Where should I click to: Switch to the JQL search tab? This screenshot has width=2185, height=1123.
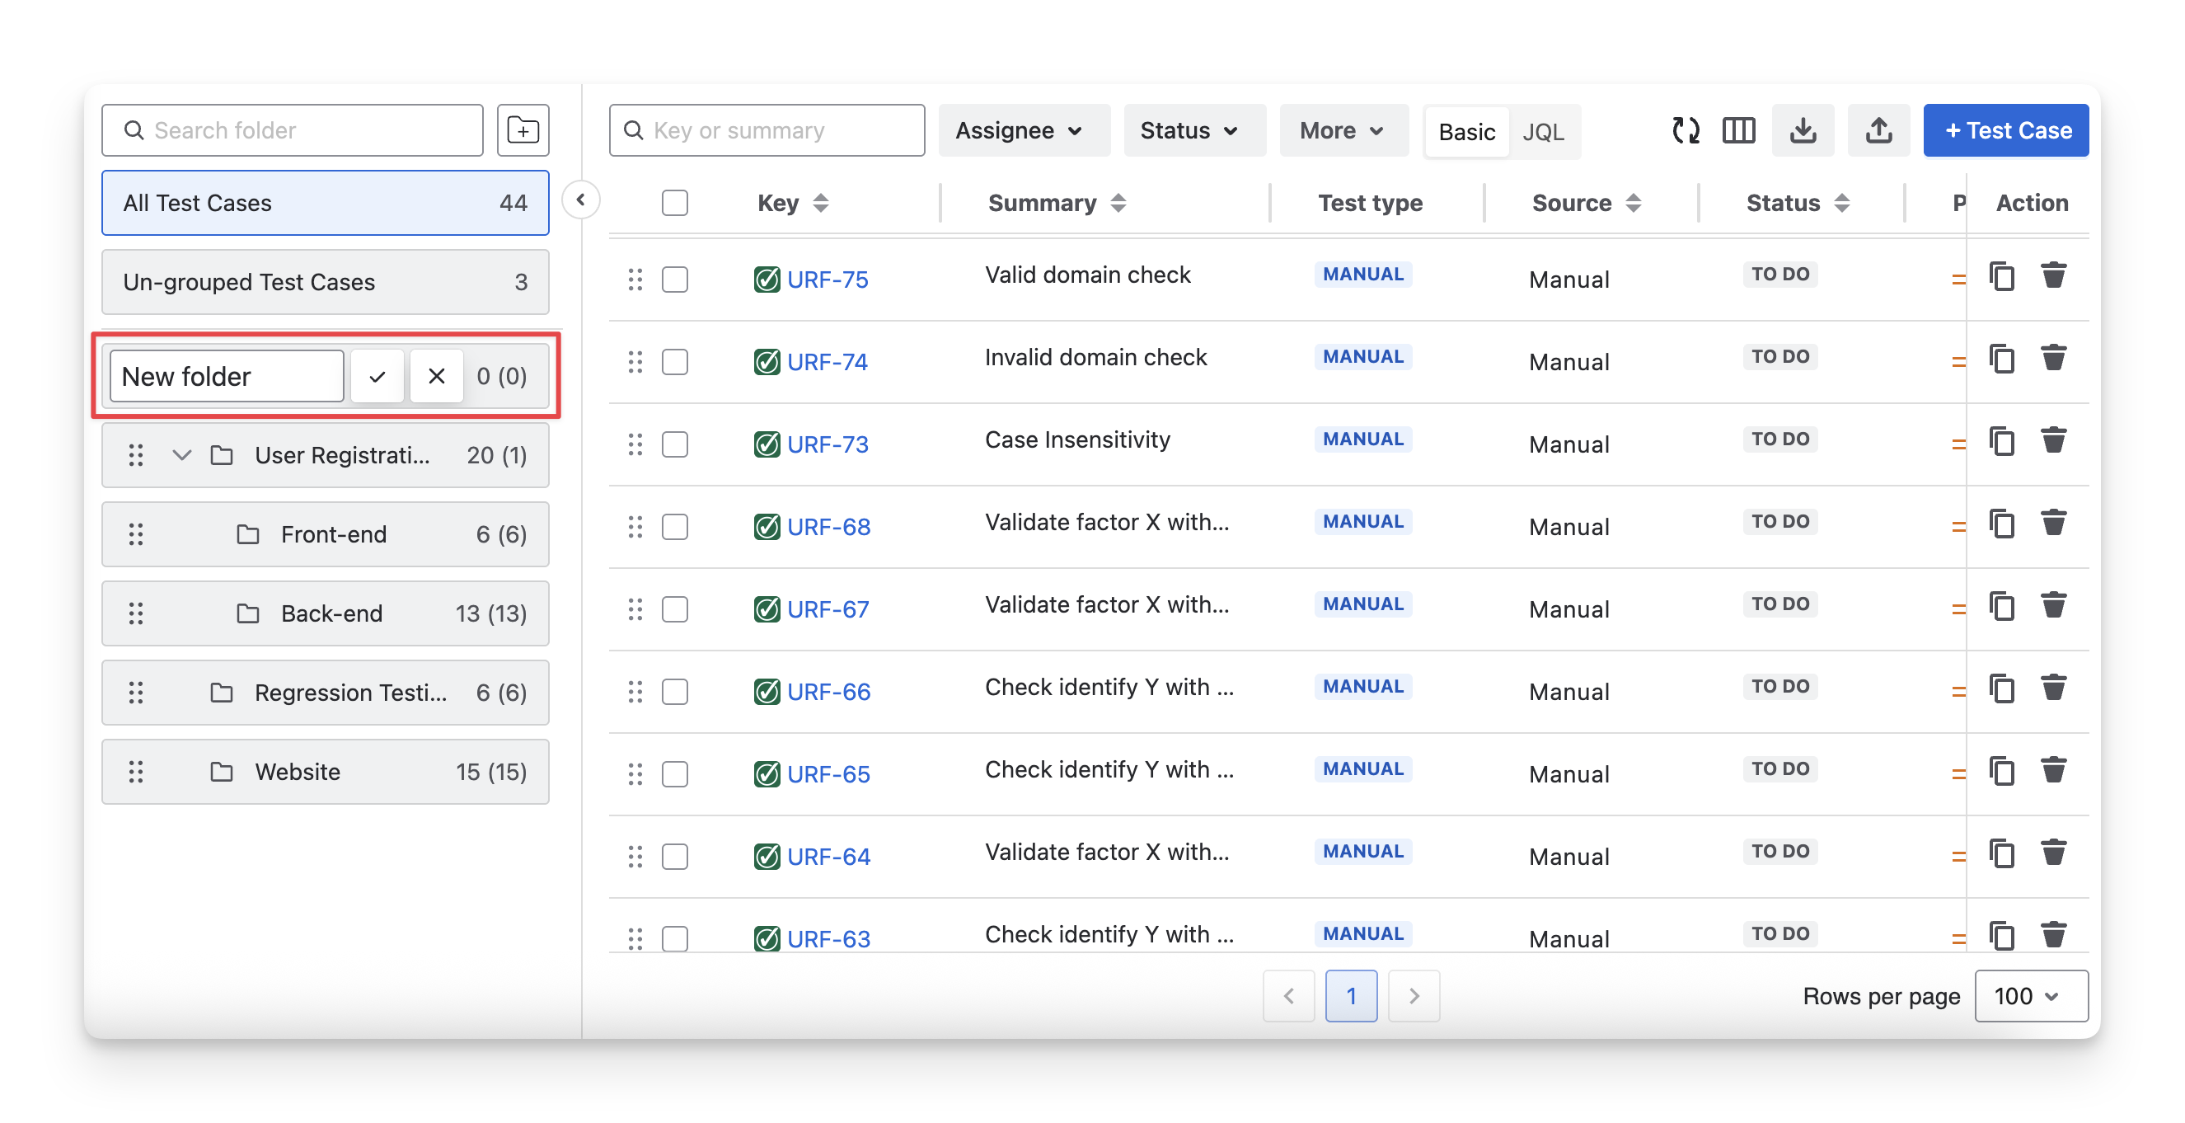[x=1543, y=133]
